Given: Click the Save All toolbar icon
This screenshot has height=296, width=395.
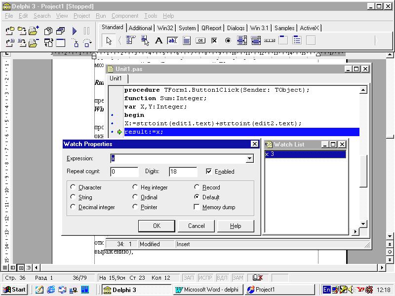Looking at the screenshot, I should tap(22, 31).
